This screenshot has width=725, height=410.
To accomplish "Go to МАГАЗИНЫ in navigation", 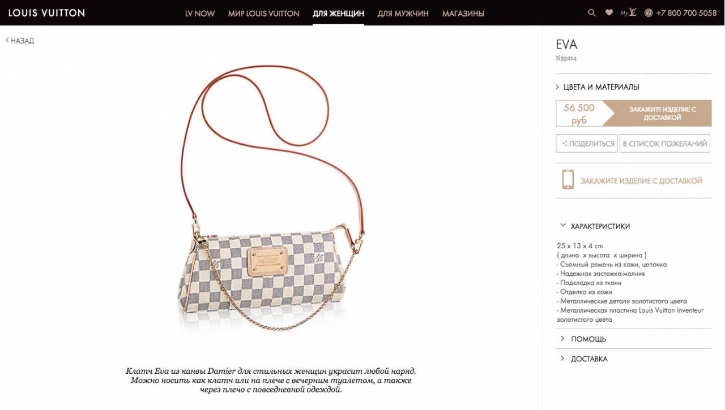I will pos(463,13).
